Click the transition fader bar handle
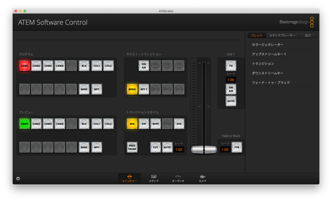This screenshot has width=332, height=201. (x=204, y=150)
